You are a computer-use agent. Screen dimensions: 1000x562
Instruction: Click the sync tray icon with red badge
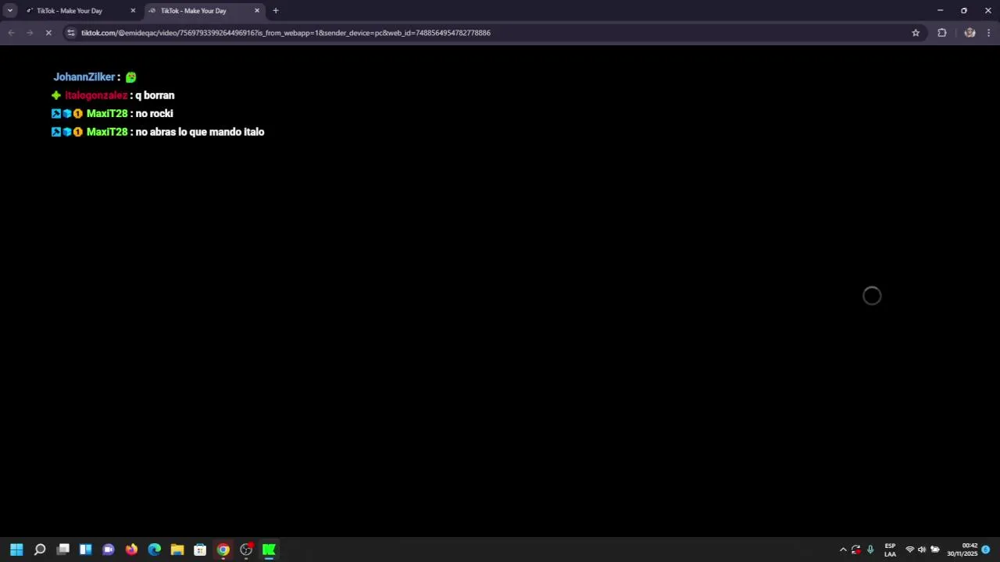pyautogui.click(x=856, y=550)
